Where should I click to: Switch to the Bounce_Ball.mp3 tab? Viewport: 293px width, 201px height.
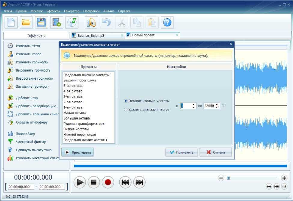(91, 35)
